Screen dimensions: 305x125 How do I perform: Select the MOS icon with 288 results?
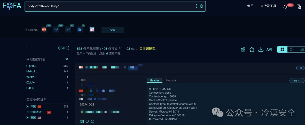pos(44,30)
